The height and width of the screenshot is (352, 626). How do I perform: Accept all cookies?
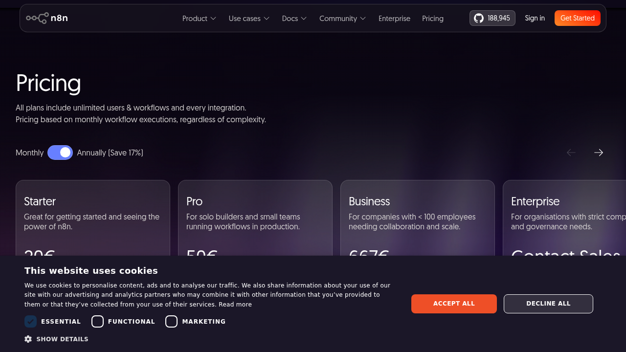click(454, 304)
